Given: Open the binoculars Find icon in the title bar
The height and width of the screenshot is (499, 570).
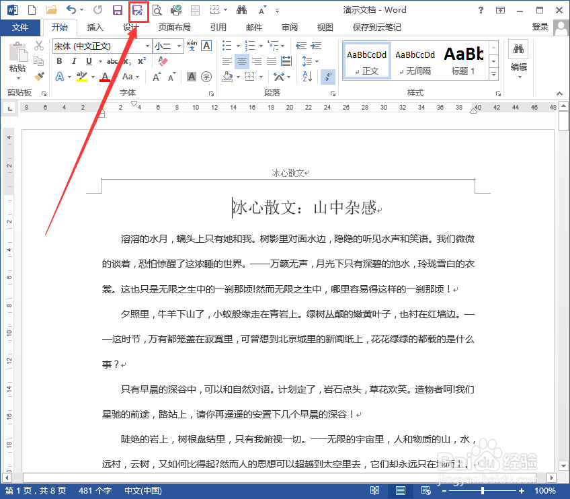Looking at the screenshot, I should coord(241,10).
